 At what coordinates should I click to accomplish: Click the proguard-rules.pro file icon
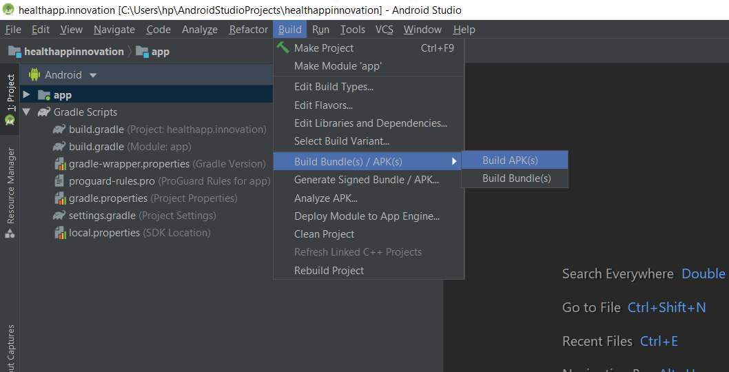[59, 181]
